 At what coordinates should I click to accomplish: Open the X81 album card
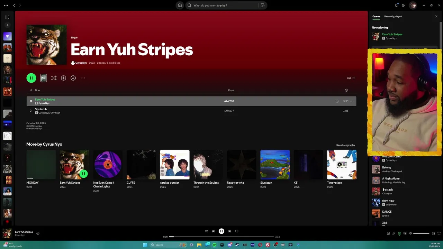tap(308, 169)
